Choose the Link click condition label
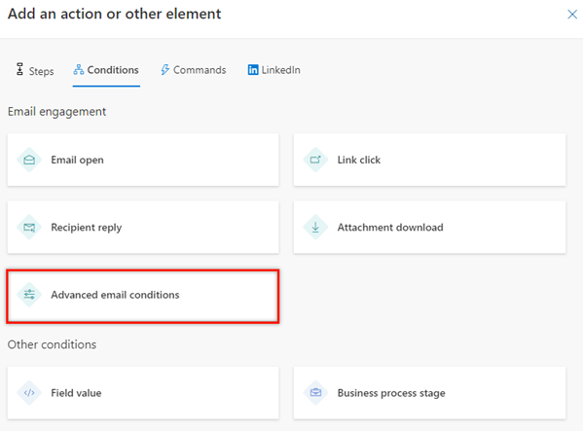This screenshot has height=431, width=583. click(359, 160)
